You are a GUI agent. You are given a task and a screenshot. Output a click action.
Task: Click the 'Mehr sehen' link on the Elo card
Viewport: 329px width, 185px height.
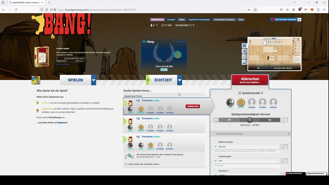point(182,42)
